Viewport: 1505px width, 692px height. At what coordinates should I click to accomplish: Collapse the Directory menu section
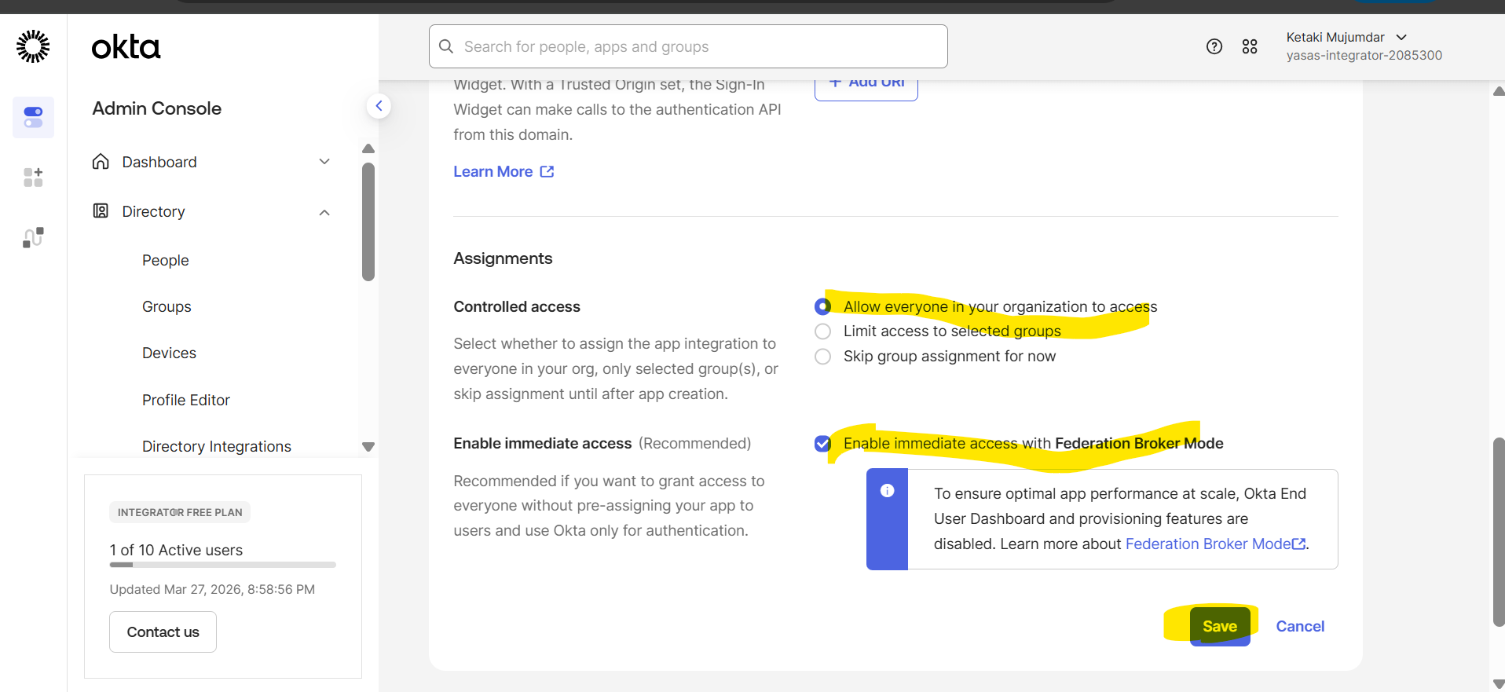pyautogui.click(x=324, y=212)
